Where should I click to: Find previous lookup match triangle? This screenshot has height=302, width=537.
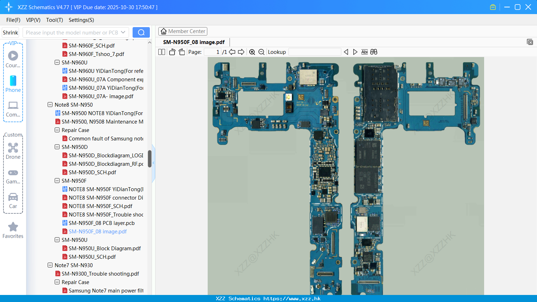[346, 52]
